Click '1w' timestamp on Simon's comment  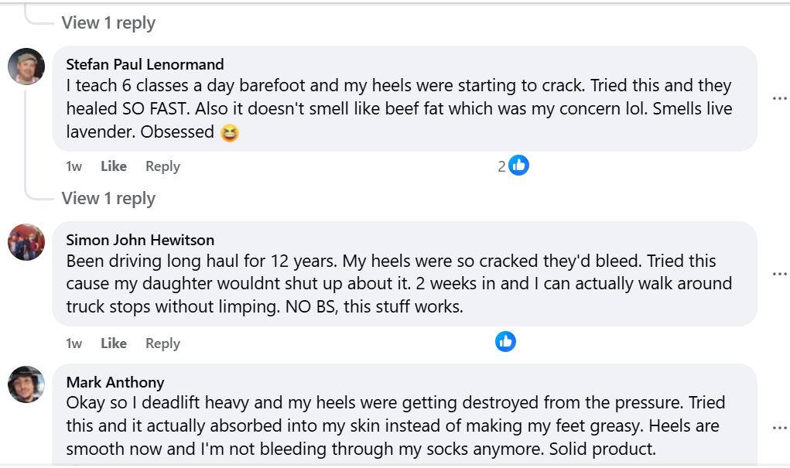pos(74,343)
